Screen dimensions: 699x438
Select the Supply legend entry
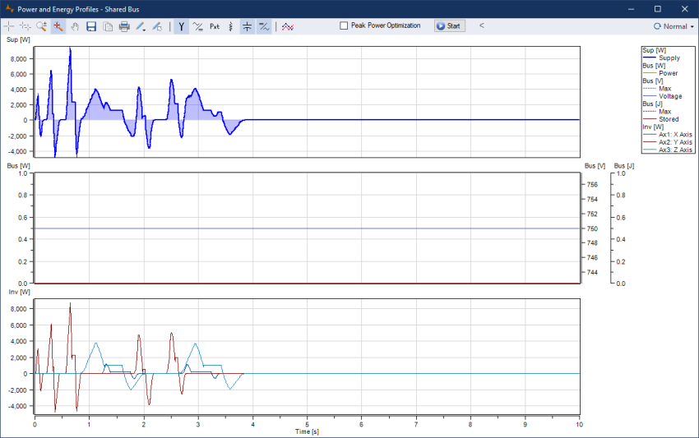(669, 58)
